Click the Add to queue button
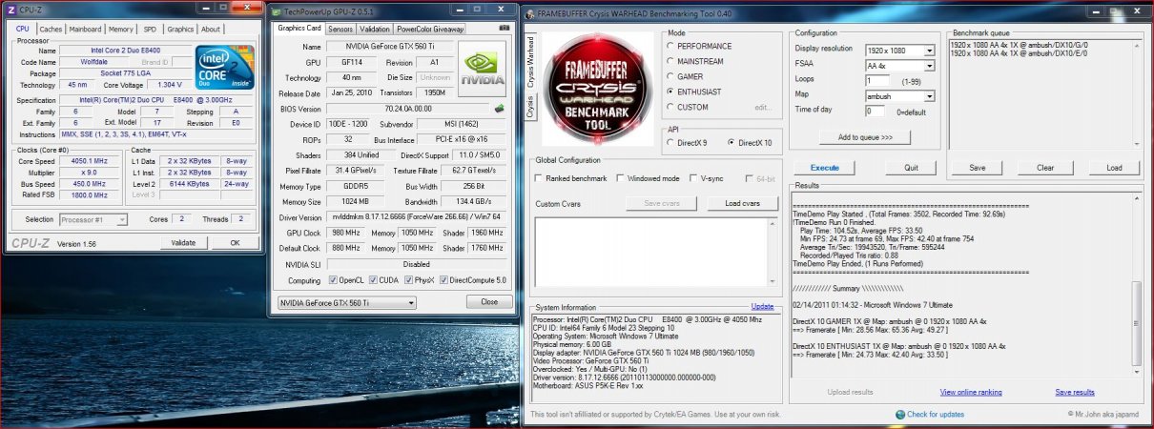Image resolution: width=1154 pixels, height=429 pixels. (x=866, y=138)
